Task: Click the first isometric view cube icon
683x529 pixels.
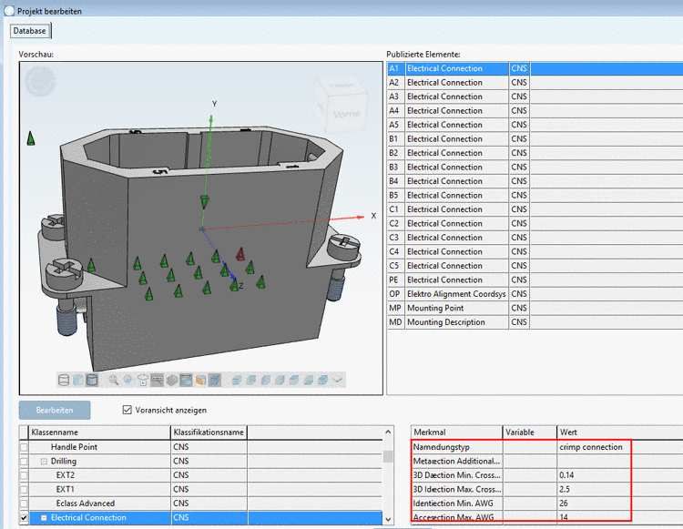Action: pyautogui.click(x=237, y=380)
